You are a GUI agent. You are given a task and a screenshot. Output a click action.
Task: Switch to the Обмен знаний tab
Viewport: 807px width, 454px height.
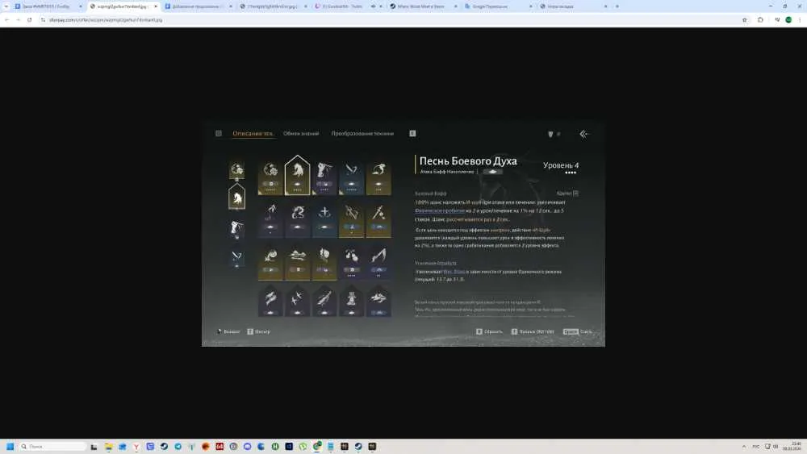pyautogui.click(x=301, y=133)
